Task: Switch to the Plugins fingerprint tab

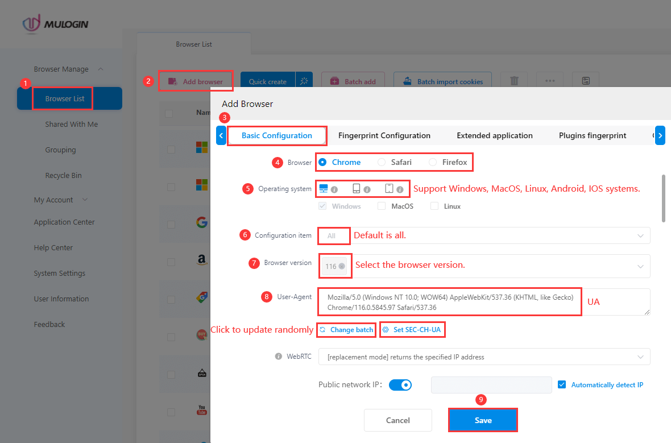Action: click(592, 135)
